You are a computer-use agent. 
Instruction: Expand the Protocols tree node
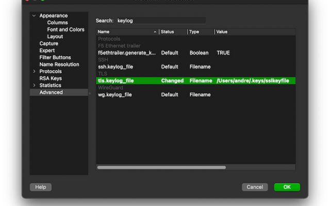[x=34, y=72]
